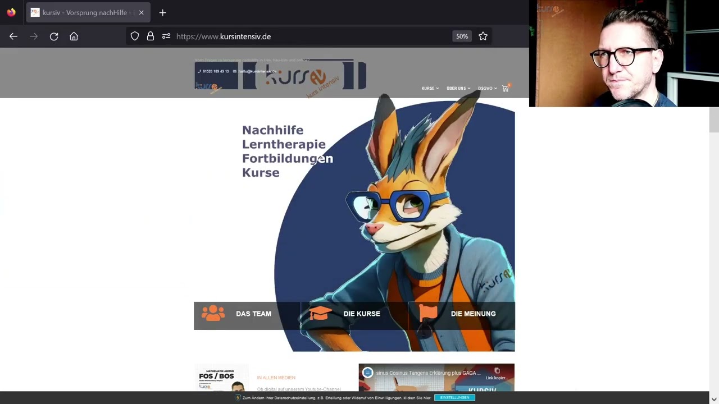This screenshot has width=719, height=404.
Task: Click the orange flag icon
Action: tap(428, 313)
